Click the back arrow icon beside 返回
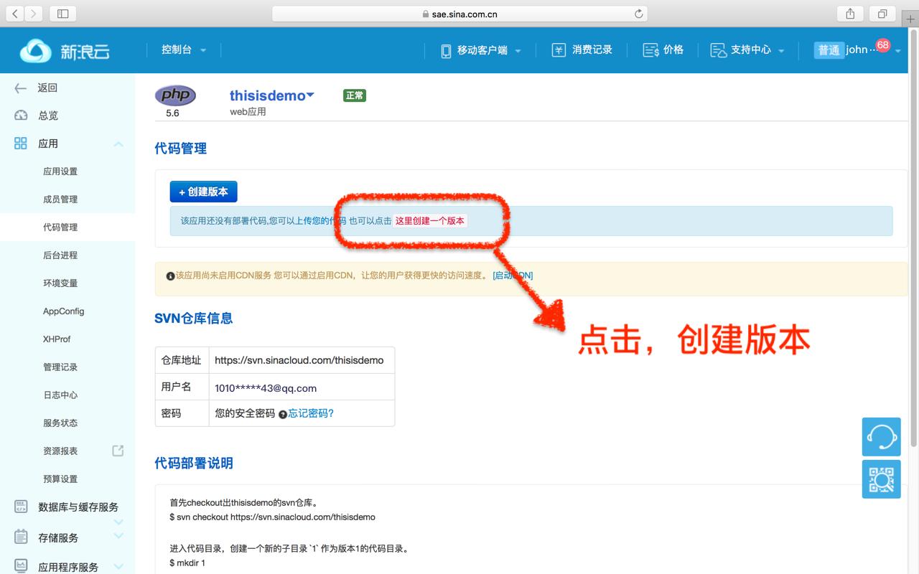Image resolution: width=919 pixels, height=574 pixels. coord(21,88)
